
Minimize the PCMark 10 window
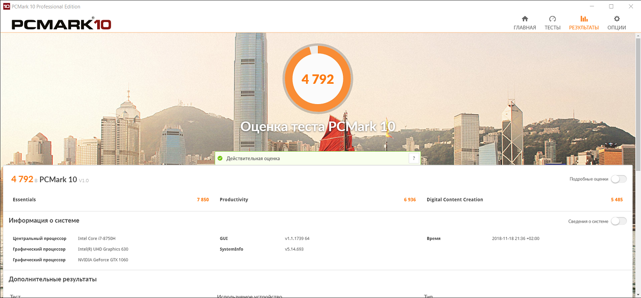coord(592,6)
